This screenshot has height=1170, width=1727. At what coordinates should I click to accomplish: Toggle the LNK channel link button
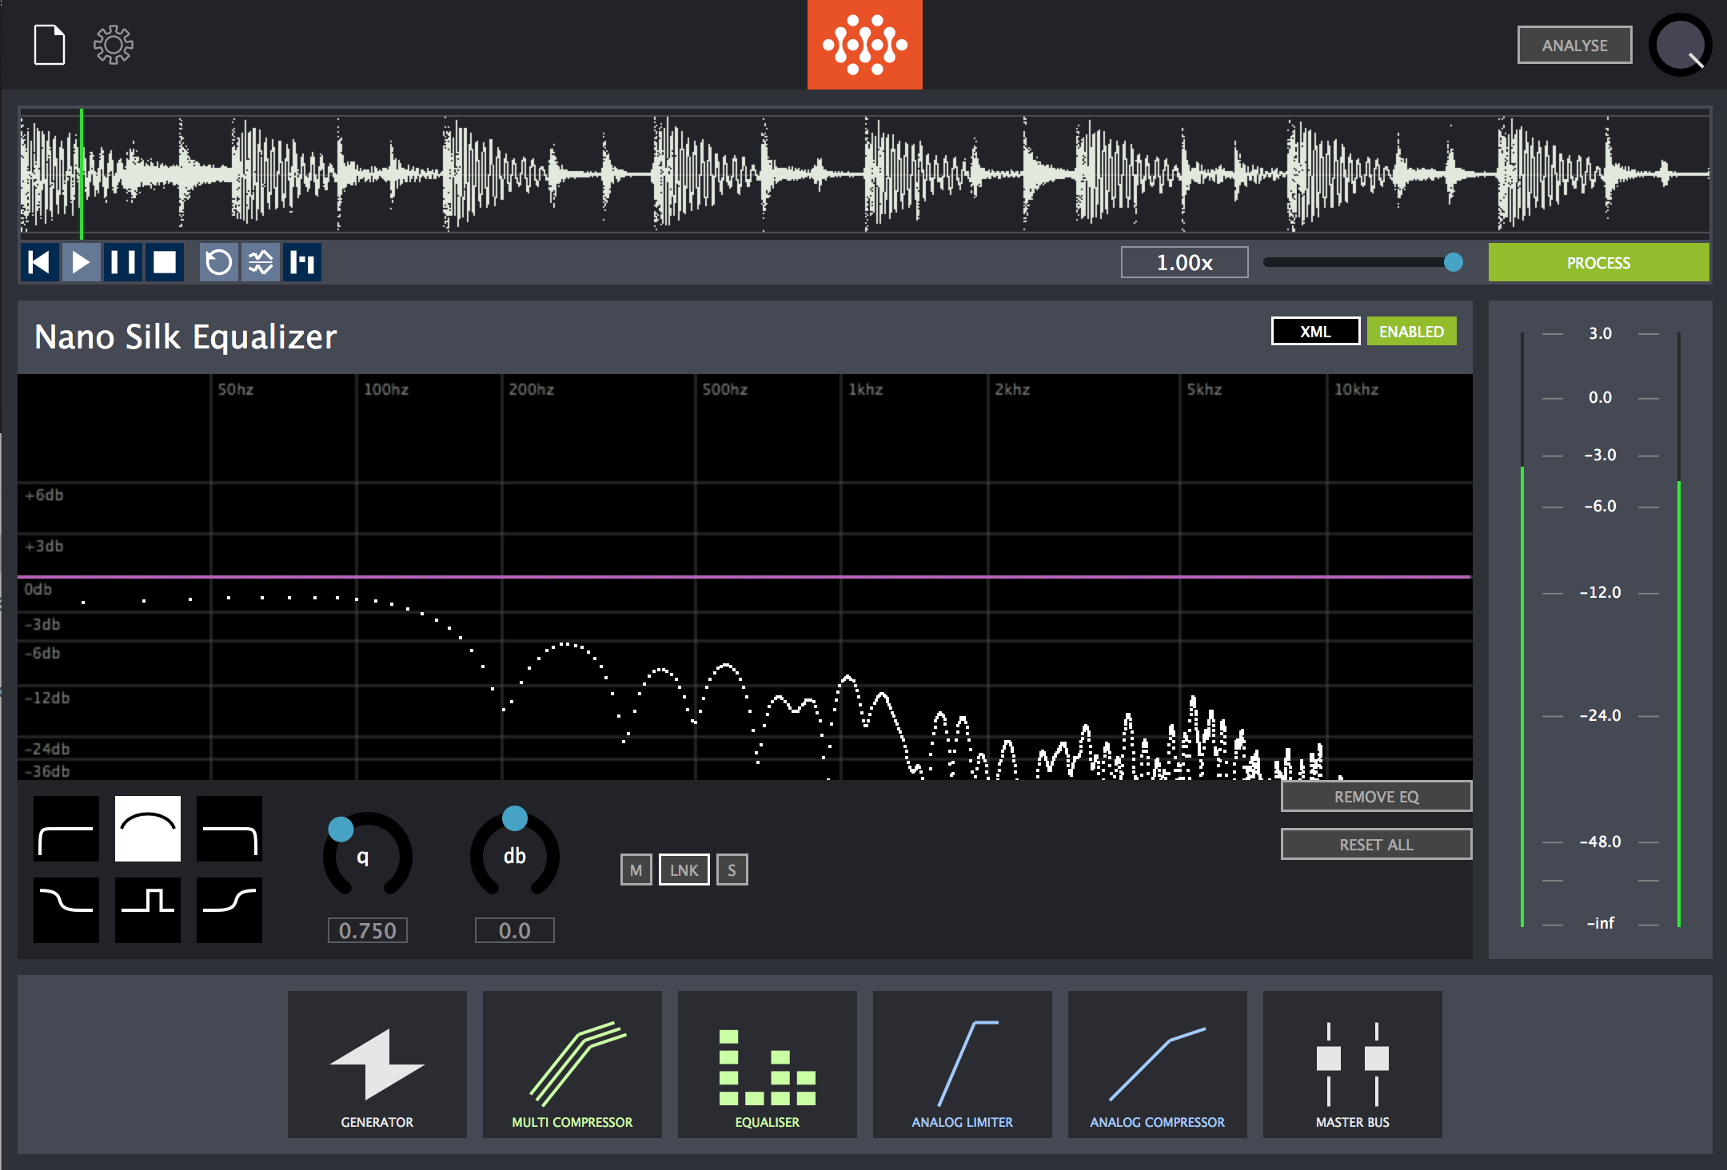[684, 870]
